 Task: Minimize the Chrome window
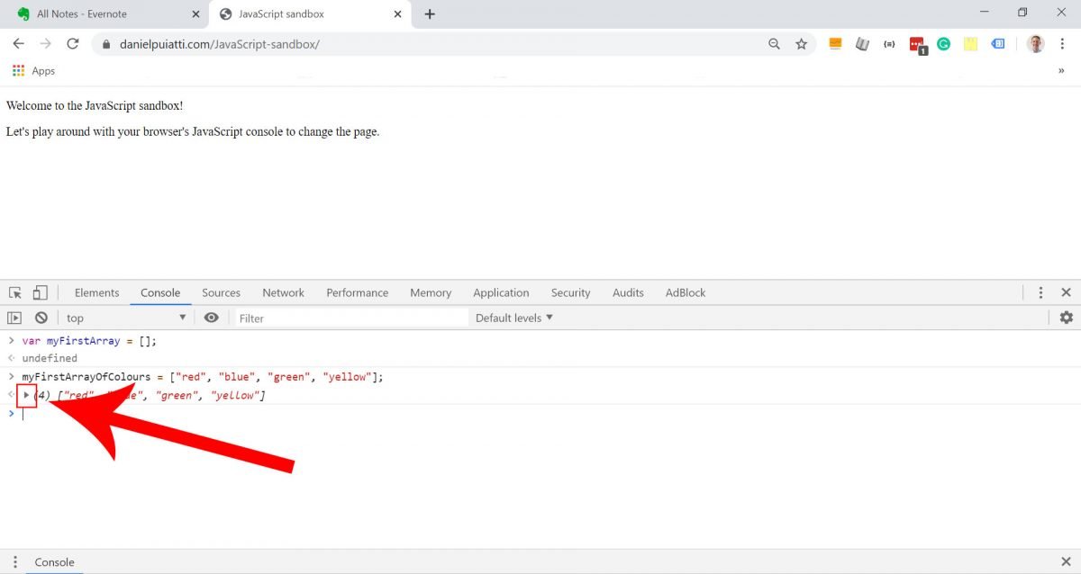pyautogui.click(x=983, y=13)
